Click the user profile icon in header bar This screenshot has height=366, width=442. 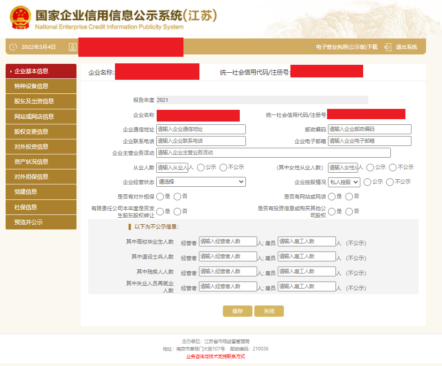point(72,47)
